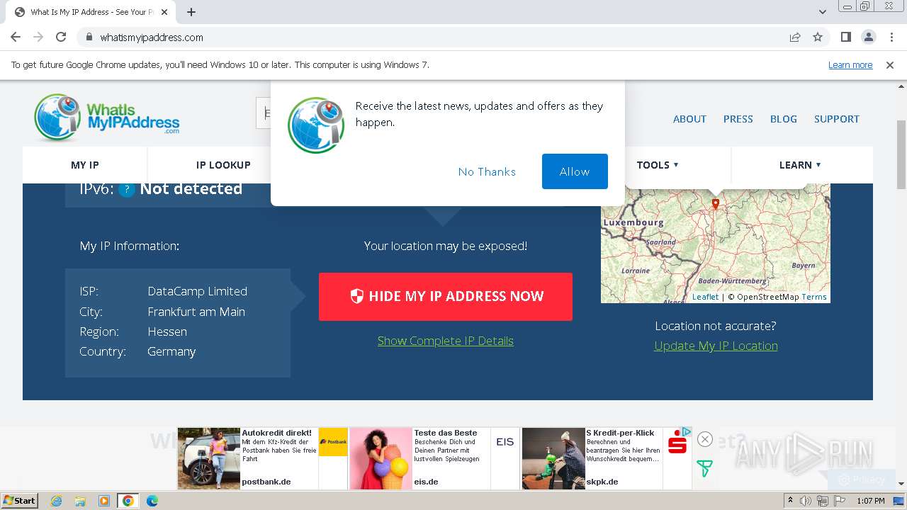Image resolution: width=907 pixels, height=510 pixels.
Task: Open the Chrome profile avatar
Action: pyautogui.click(x=868, y=37)
